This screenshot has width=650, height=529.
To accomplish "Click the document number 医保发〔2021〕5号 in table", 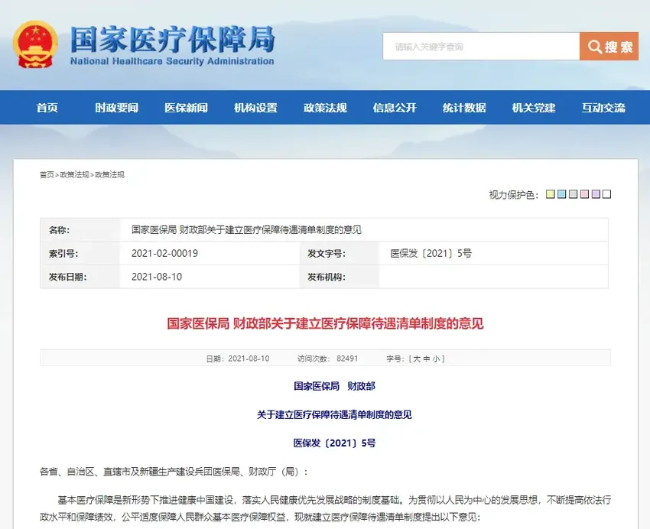I will 431,254.
